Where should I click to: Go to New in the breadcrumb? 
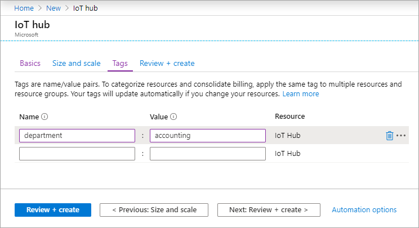pyautogui.click(x=55, y=9)
